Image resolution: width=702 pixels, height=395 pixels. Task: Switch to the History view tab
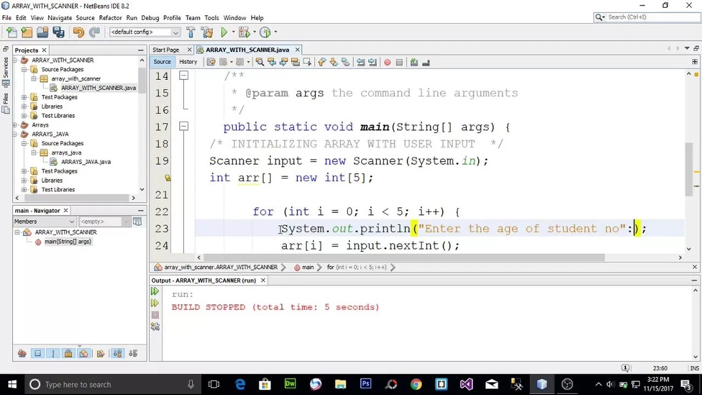[x=188, y=62]
